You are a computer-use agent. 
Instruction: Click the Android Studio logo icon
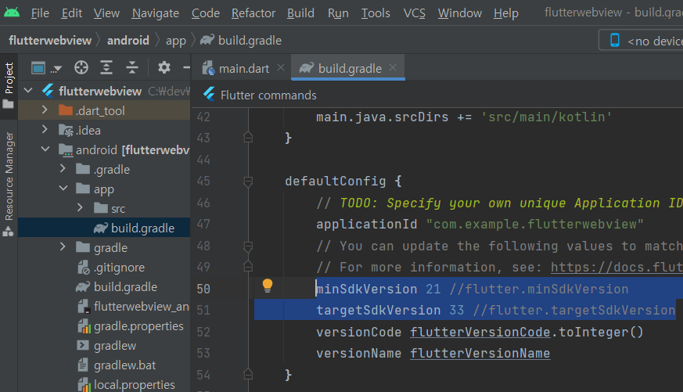coord(12,13)
